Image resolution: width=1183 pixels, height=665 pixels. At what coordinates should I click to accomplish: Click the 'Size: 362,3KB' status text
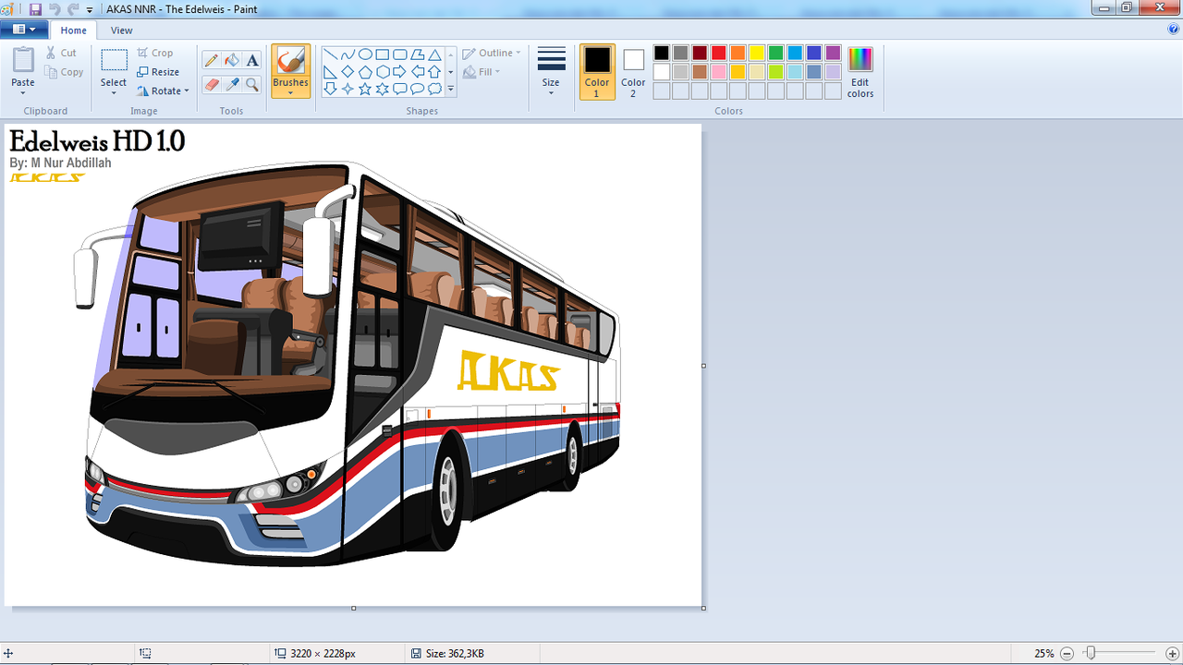click(455, 653)
